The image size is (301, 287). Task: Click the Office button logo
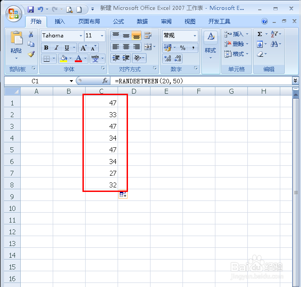(14, 14)
